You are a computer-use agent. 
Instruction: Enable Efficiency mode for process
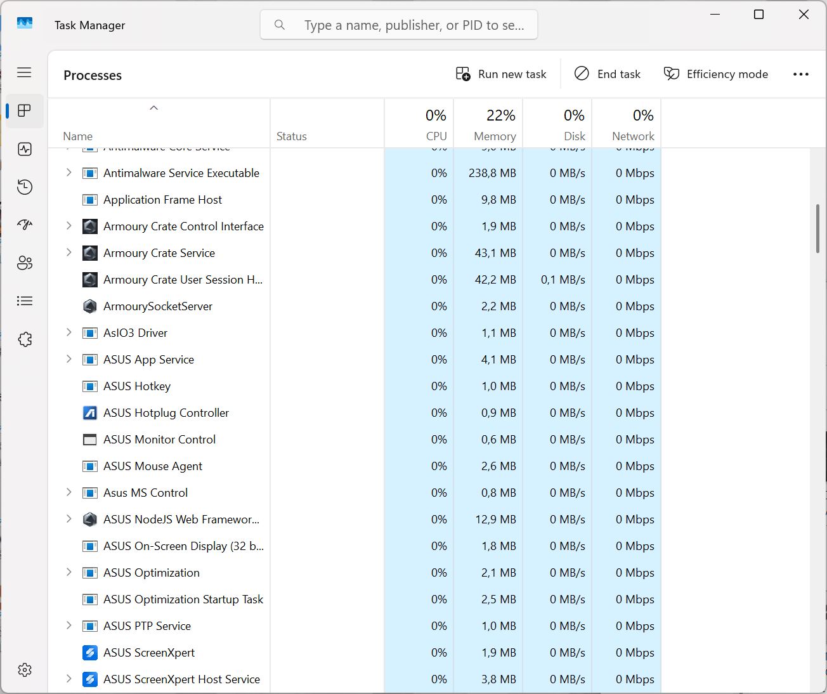click(x=716, y=74)
